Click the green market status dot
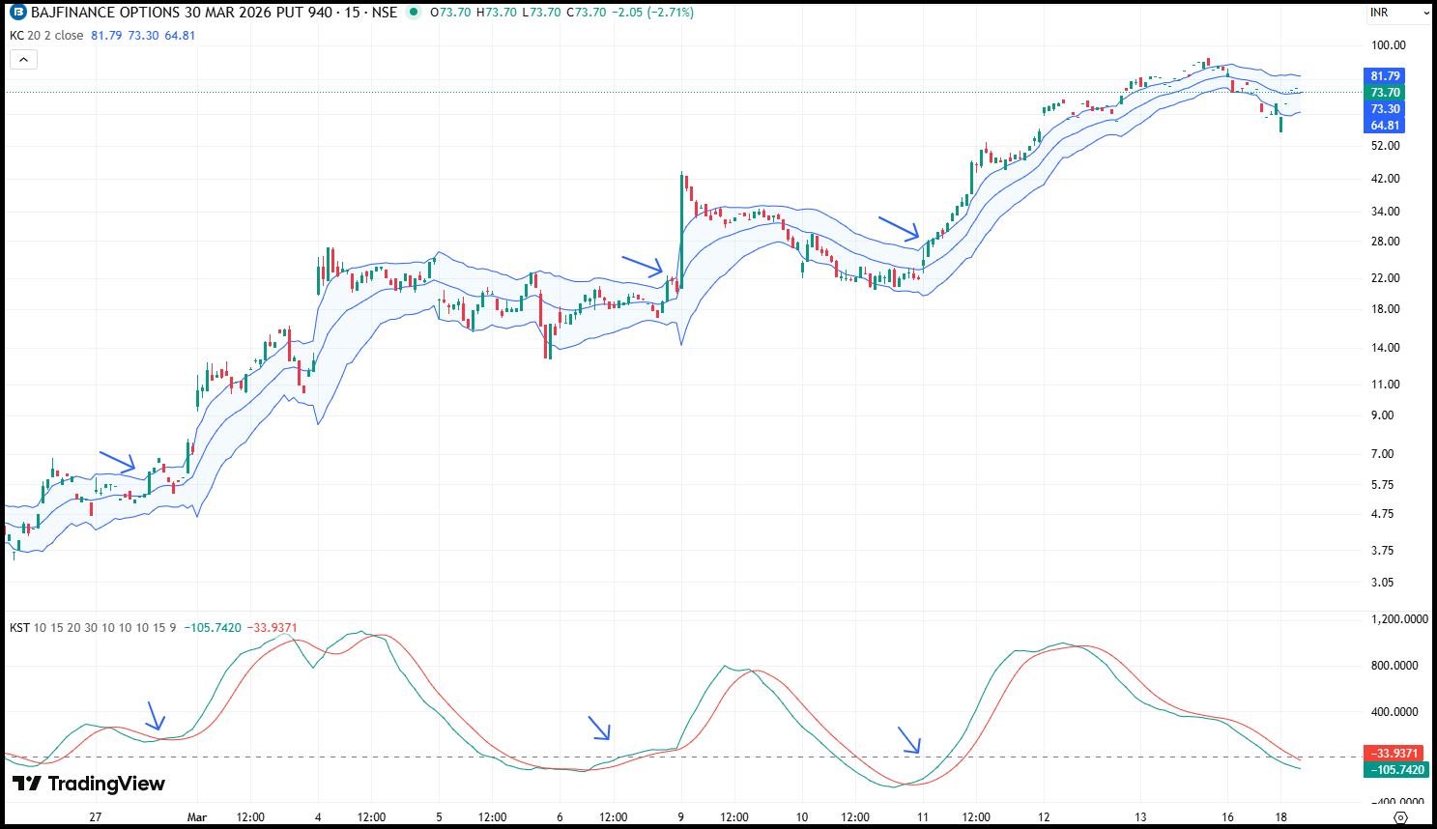1437x829 pixels. coord(414,13)
